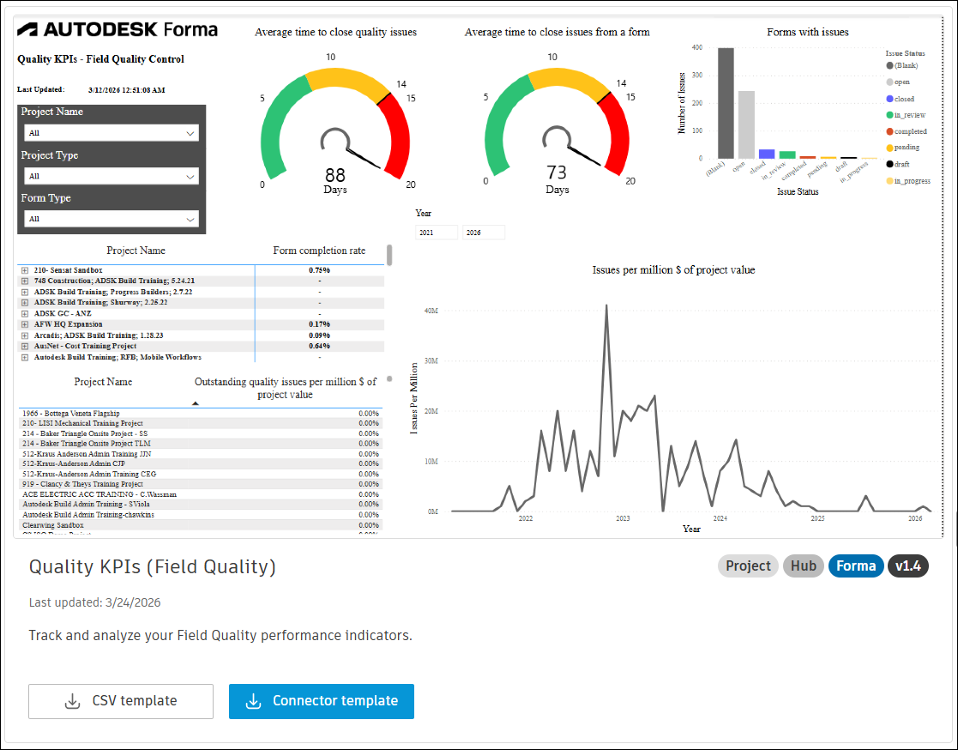Expand the 210- Sensat Sandbox row

24,270
